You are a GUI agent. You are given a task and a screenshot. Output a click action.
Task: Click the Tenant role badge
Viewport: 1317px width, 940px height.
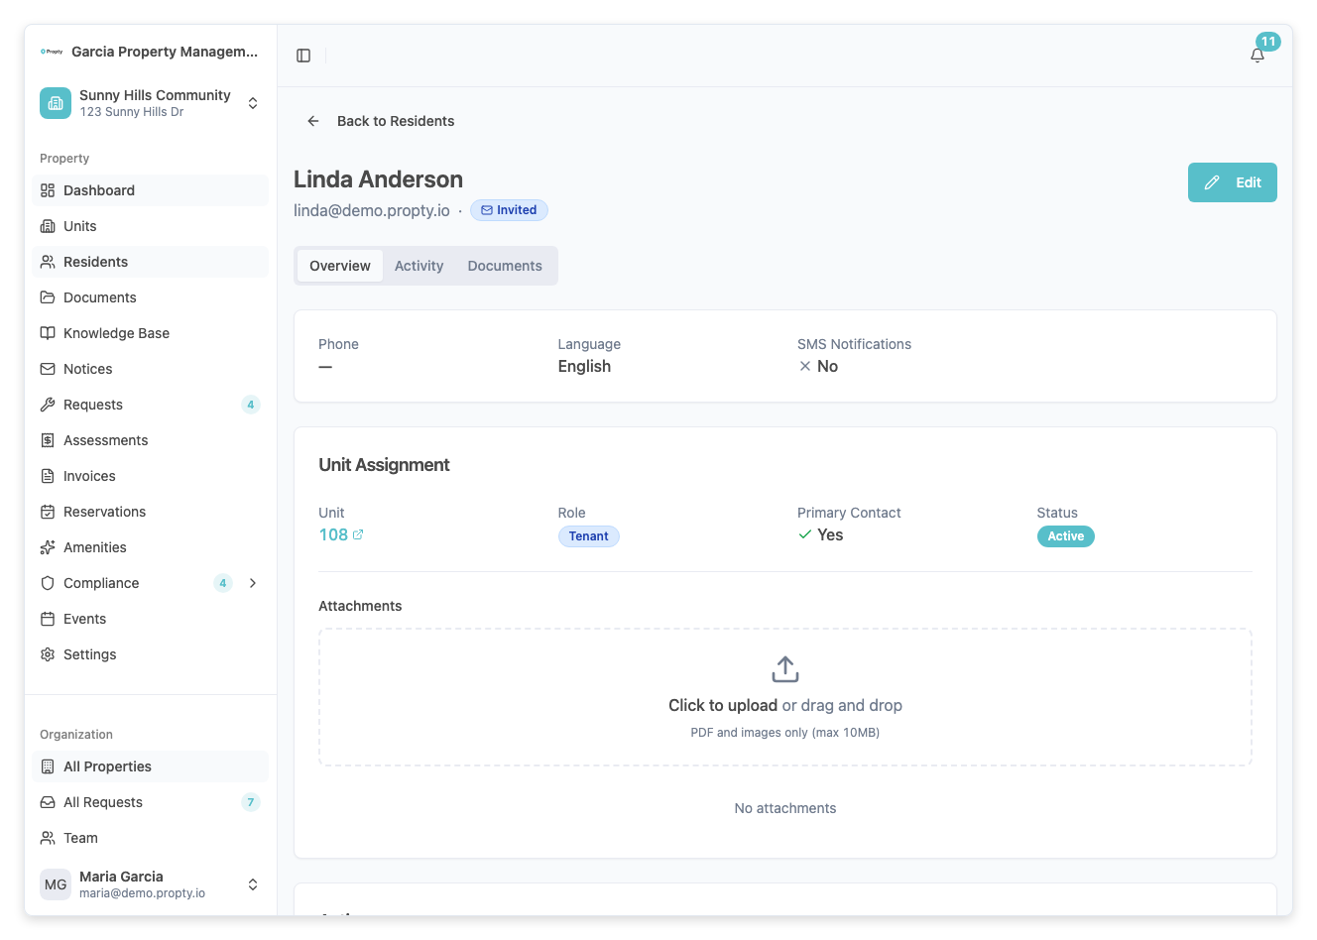point(589,536)
